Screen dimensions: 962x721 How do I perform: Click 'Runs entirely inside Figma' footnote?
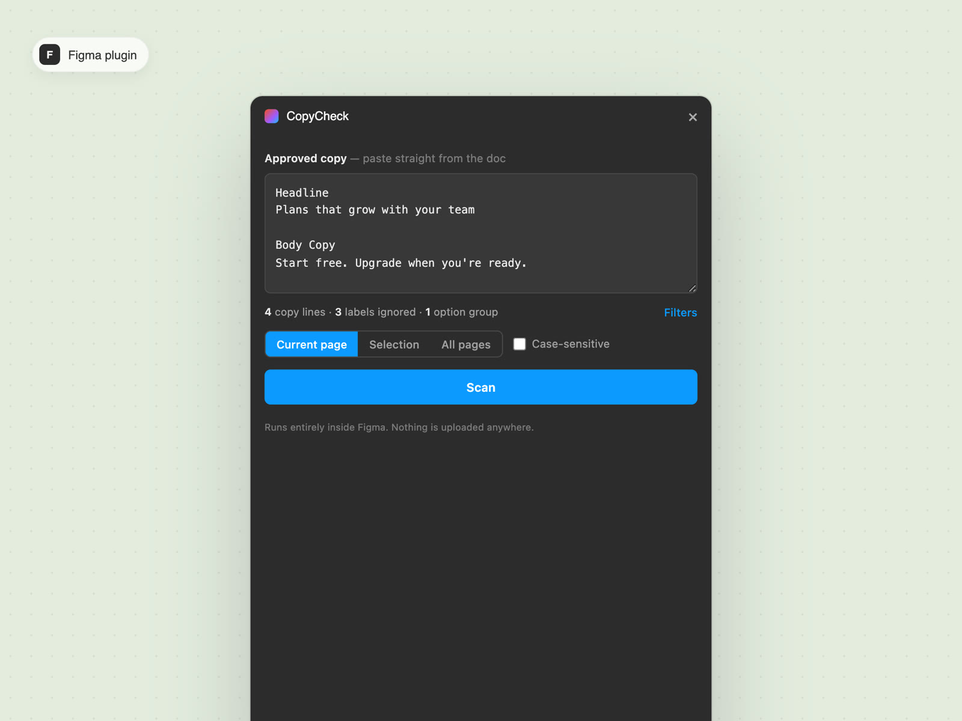tap(399, 427)
